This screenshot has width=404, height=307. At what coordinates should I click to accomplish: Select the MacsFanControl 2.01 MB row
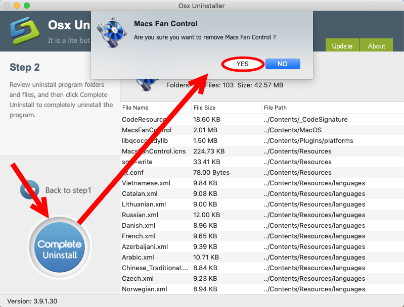click(x=262, y=130)
